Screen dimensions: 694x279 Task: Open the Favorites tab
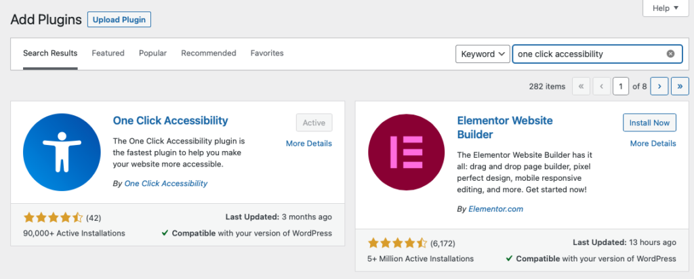(x=267, y=53)
